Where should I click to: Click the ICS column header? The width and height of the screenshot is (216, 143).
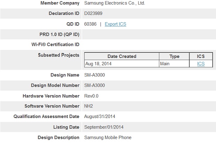201,57
